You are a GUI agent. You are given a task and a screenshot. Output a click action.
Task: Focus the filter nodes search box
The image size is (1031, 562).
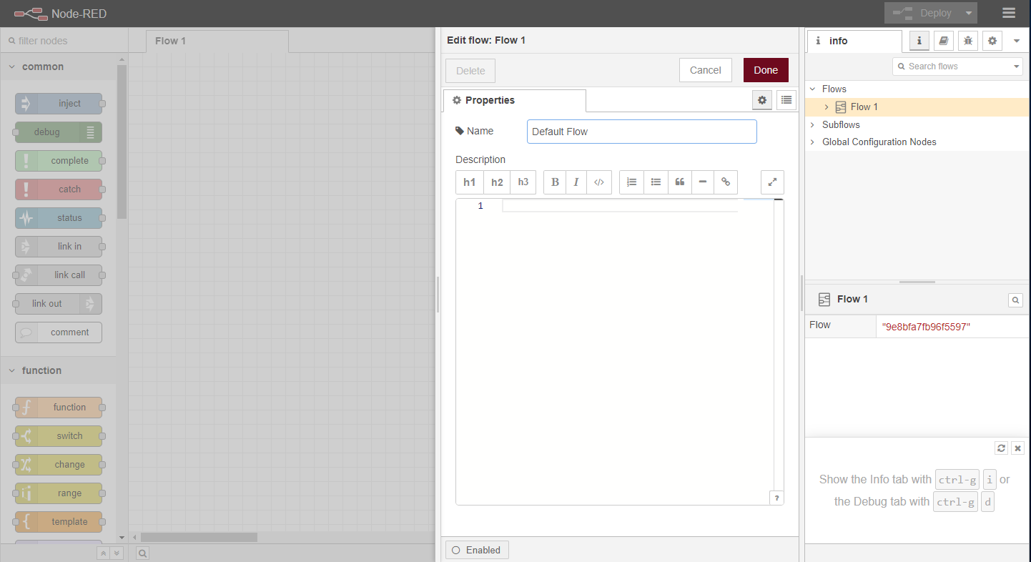[x=64, y=41]
